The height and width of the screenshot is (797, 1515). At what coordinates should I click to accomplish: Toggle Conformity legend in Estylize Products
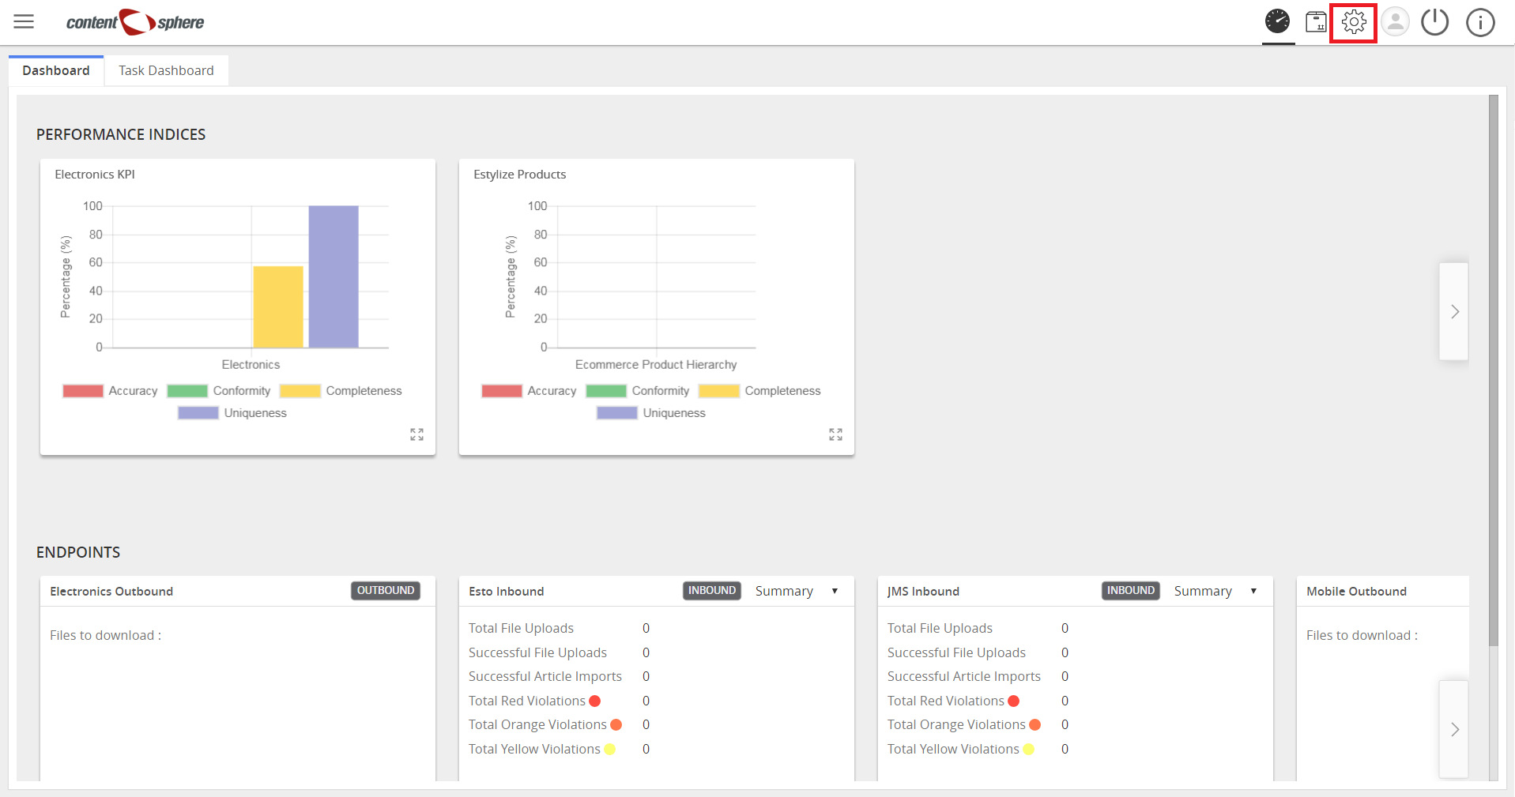click(x=638, y=391)
